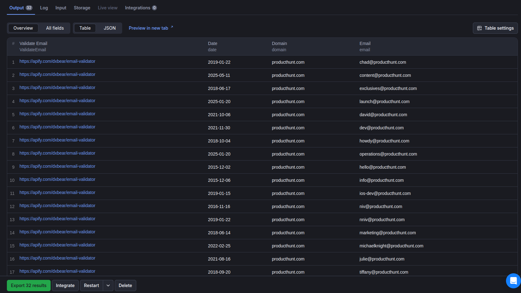Open the Live view tab

click(108, 8)
